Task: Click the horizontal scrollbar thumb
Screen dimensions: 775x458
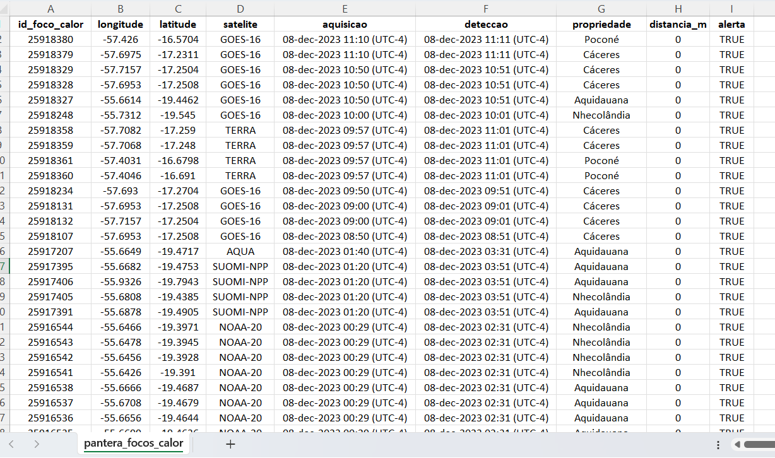Action: pos(759,445)
